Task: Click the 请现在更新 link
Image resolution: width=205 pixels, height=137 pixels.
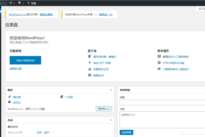Action: click(46, 14)
